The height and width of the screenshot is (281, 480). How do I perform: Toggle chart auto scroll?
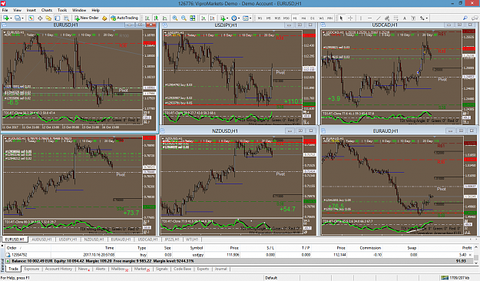(204, 18)
